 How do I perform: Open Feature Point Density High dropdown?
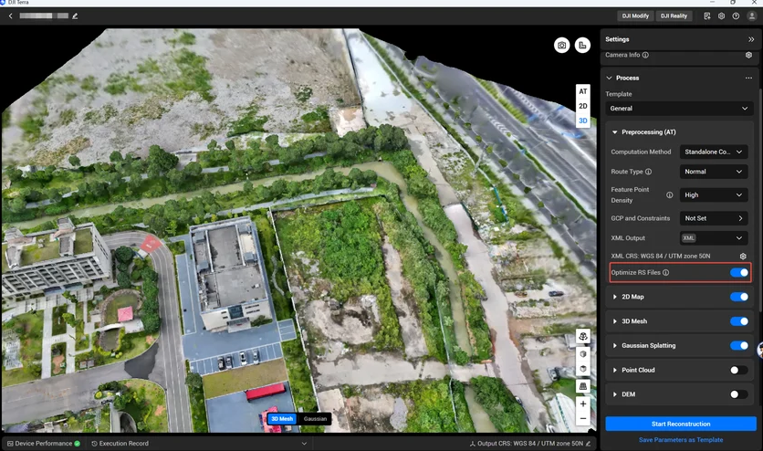point(714,195)
